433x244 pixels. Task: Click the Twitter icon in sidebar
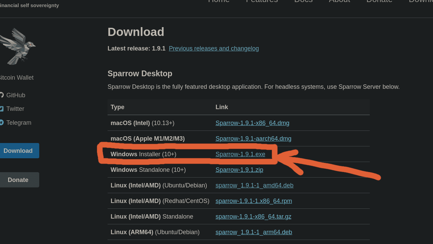[1, 109]
